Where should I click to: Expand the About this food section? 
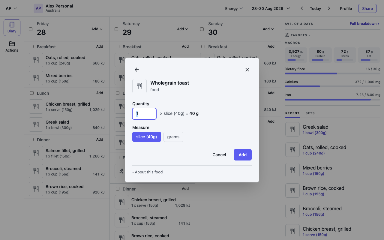click(x=148, y=172)
